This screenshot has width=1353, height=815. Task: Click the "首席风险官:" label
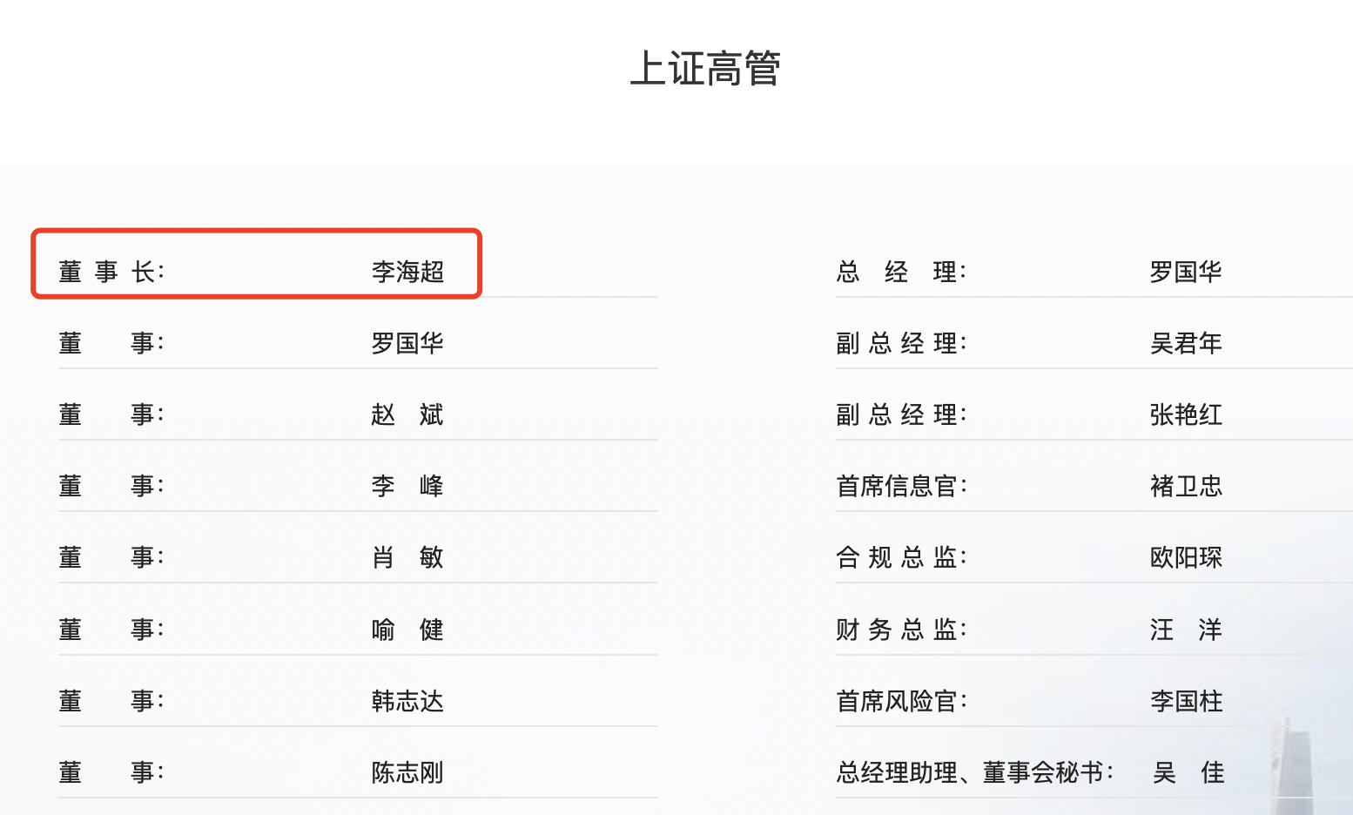point(901,701)
